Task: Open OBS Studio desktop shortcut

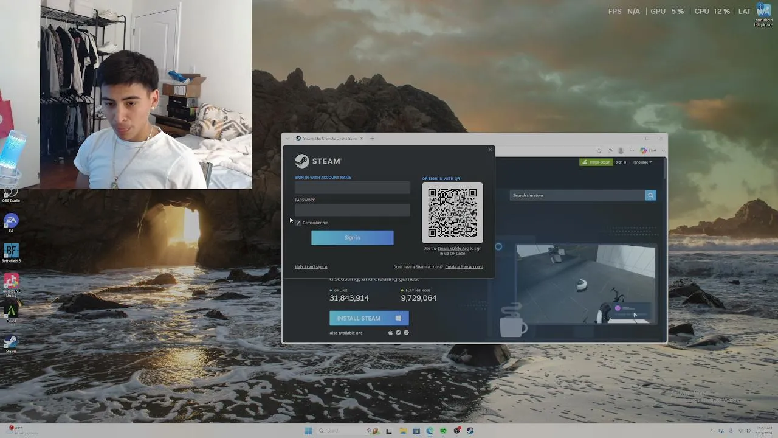Action: [x=11, y=195]
